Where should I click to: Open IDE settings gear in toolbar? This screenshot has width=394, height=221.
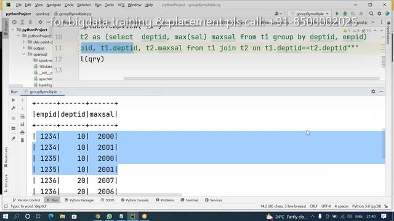(379, 14)
